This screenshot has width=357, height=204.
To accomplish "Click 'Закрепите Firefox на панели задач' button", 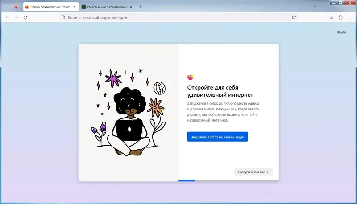I will point(217,137).
